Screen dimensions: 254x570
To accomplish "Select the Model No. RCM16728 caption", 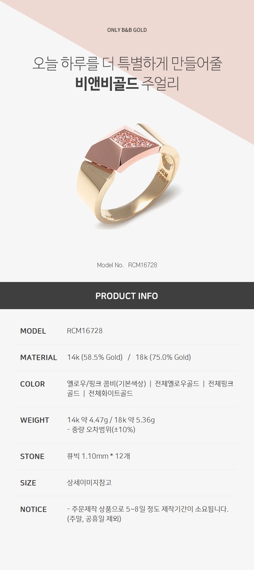I will tap(127, 265).
